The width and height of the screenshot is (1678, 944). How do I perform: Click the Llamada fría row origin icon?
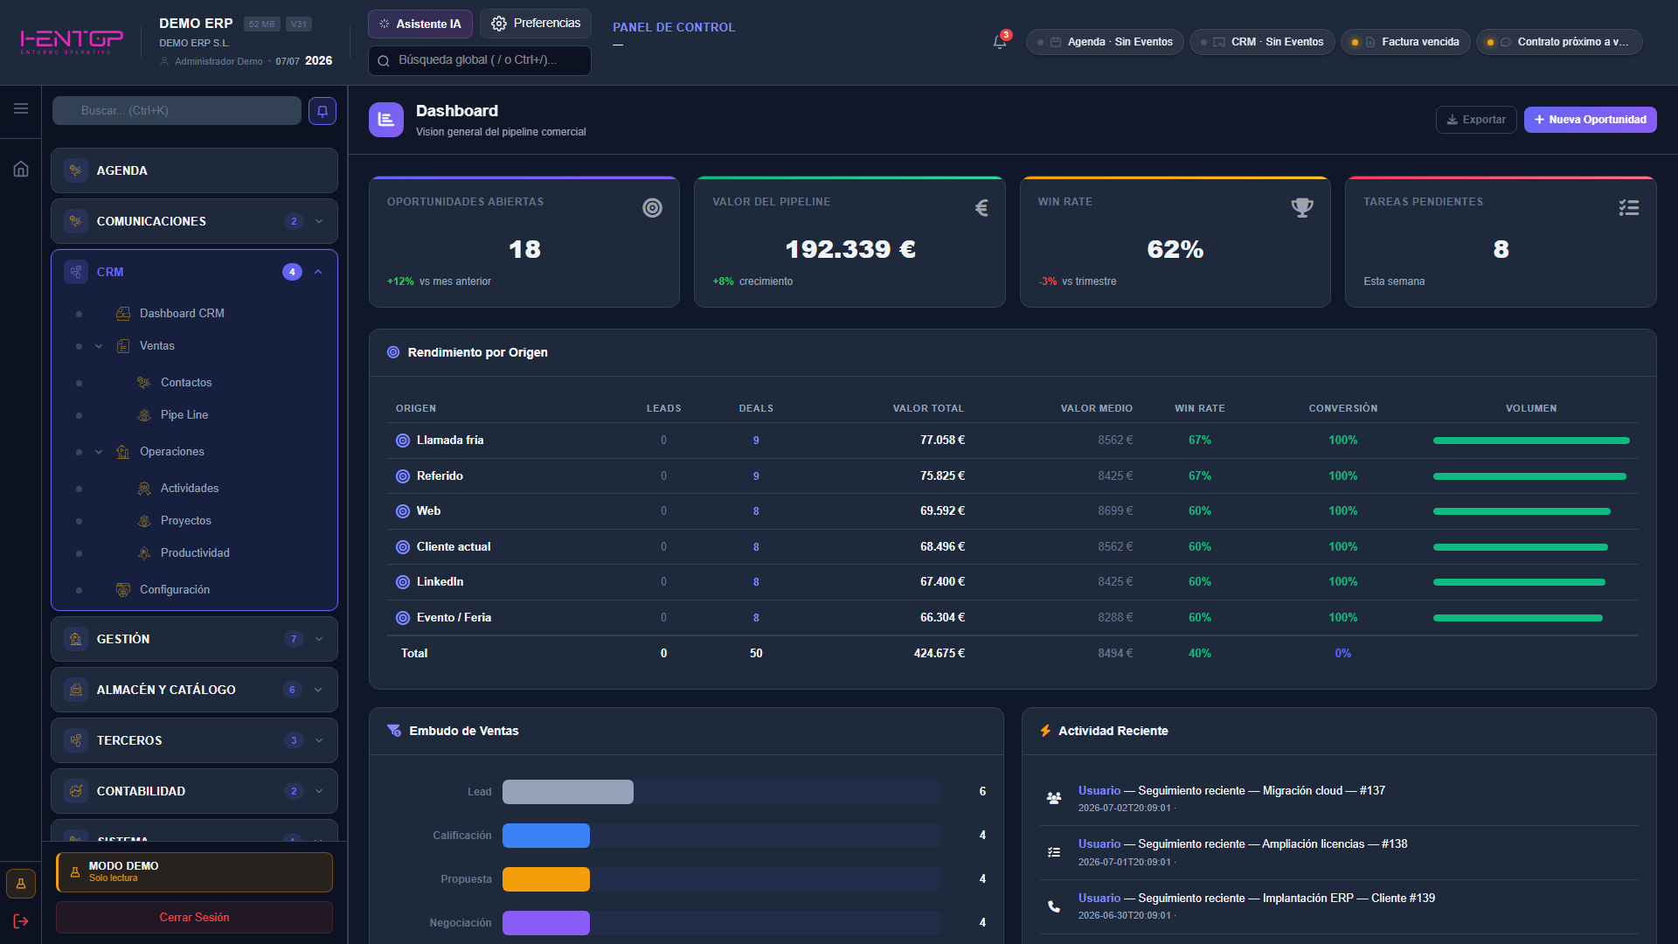pos(403,441)
